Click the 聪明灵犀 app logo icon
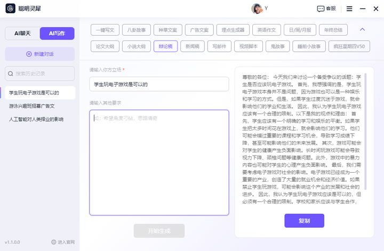The height and width of the screenshot is (251, 384). (x=10, y=9)
